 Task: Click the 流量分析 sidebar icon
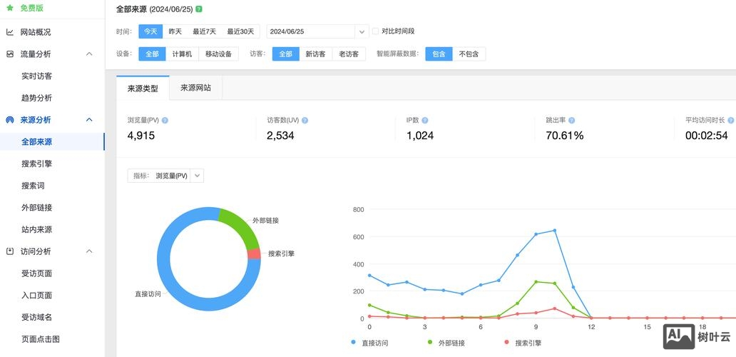coord(10,54)
